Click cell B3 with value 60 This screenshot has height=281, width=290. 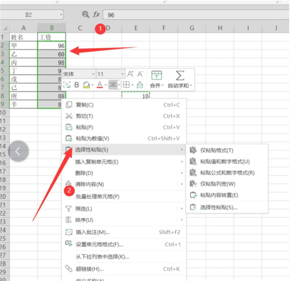[52, 54]
